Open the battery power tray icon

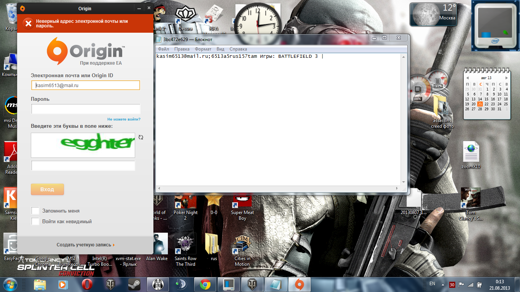click(480, 284)
